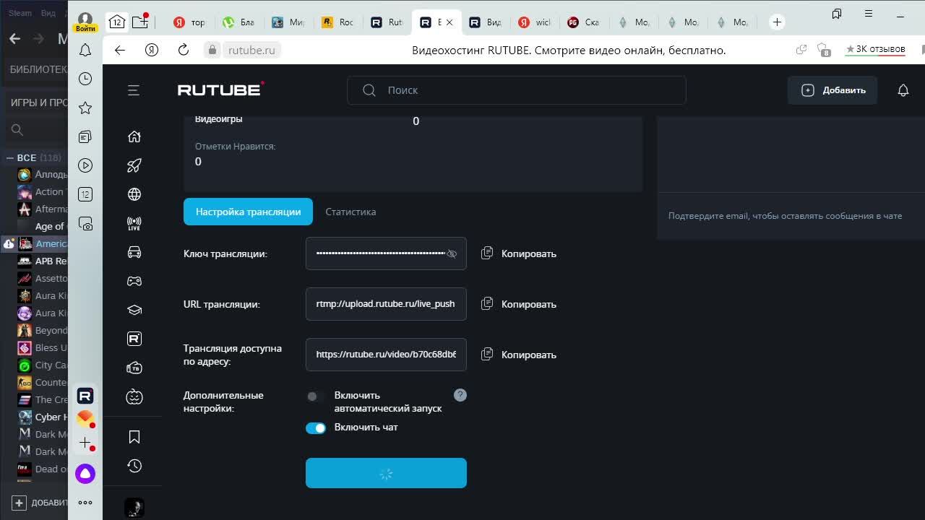Copy the stream key
925x520 pixels.
coord(519,253)
